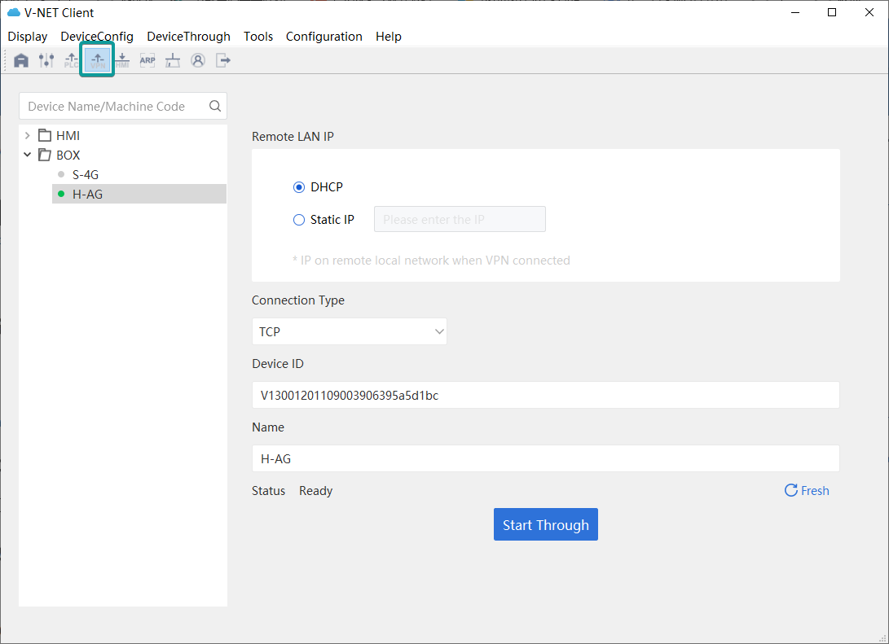Open the ARP tool
The width and height of the screenshot is (889, 644).
tap(147, 59)
